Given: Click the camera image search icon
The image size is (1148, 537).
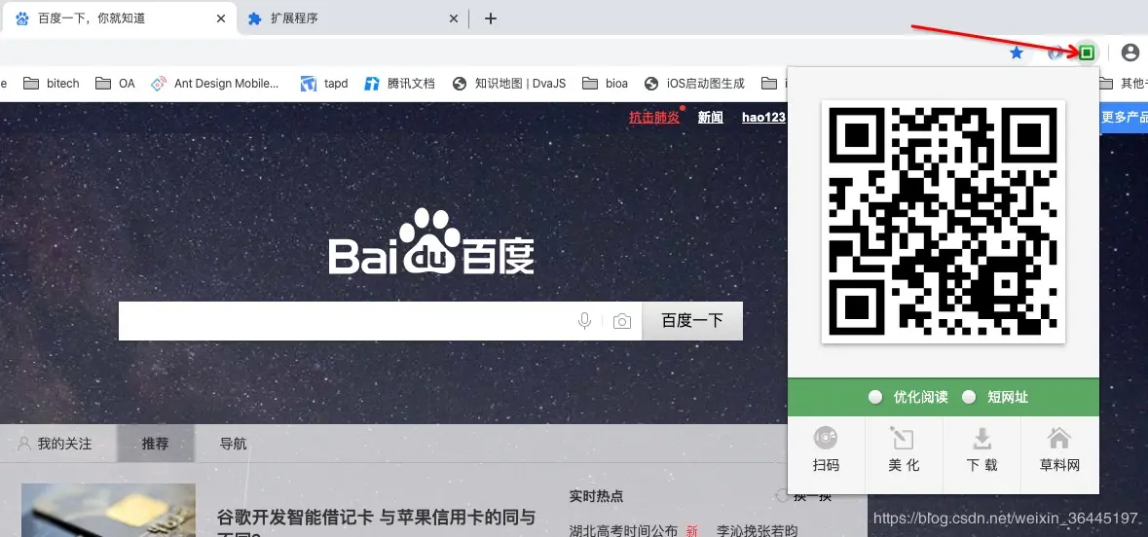Looking at the screenshot, I should (x=621, y=321).
